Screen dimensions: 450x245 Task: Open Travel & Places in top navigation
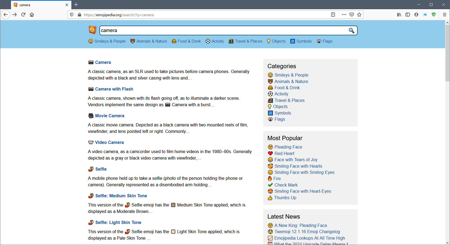(245, 41)
